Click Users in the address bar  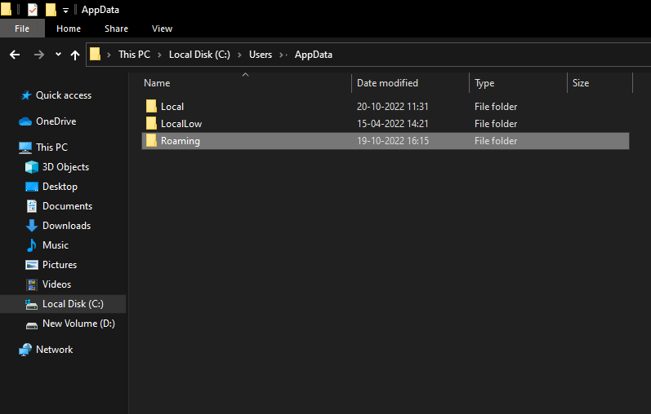(261, 55)
